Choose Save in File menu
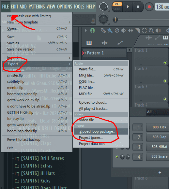This screenshot has height=189, width=169. pos(37,37)
